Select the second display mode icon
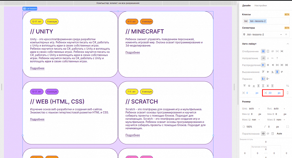Viewport: 292px width, 158px height. [268, 51]
